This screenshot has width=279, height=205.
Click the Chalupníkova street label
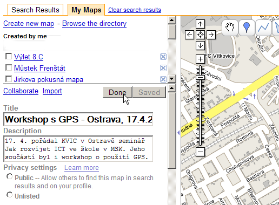[x=240, y=164]
